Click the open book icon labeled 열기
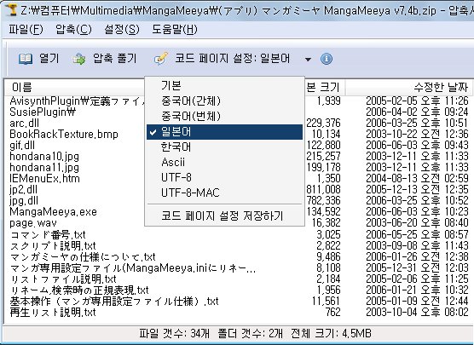Viewport: 474px width, 345px height. click(26, 59)
